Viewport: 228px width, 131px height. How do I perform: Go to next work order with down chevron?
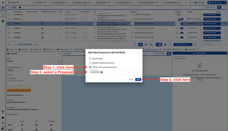214,45
